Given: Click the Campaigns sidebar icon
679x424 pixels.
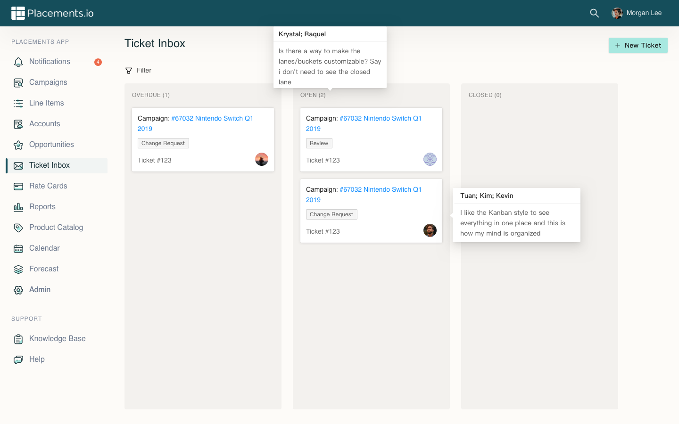Looking at the screenshot, I should coord(18,83).
